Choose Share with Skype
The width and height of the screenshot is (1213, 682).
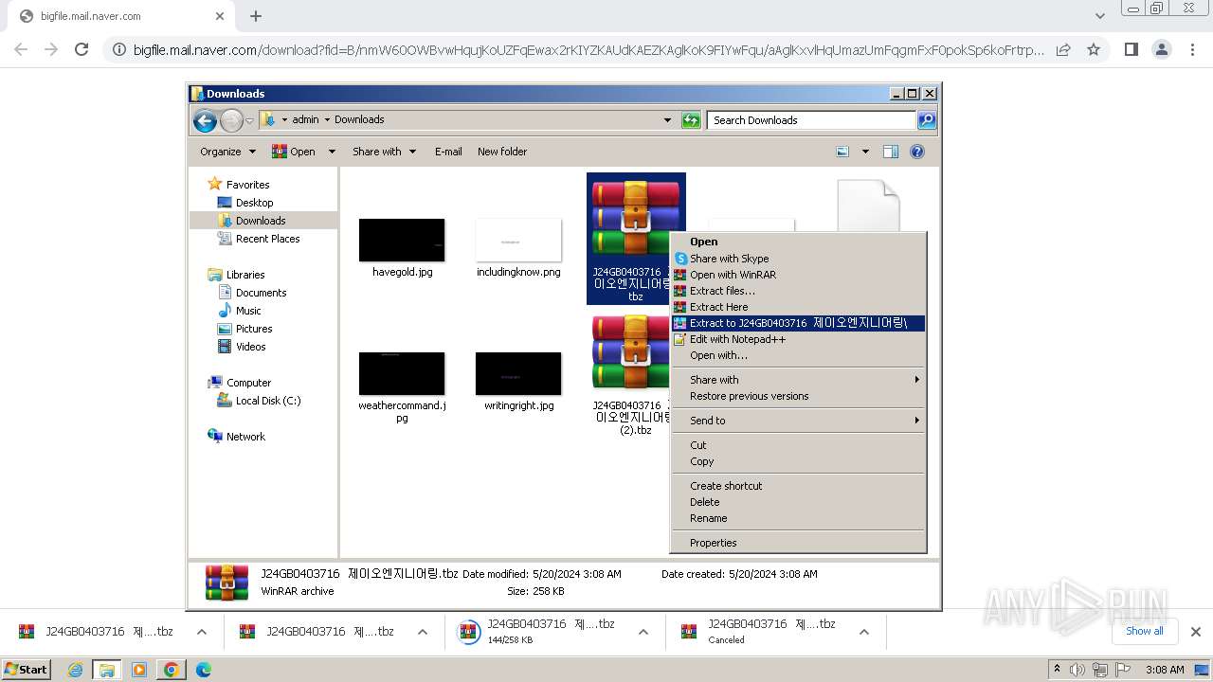(x=798, y=259)
